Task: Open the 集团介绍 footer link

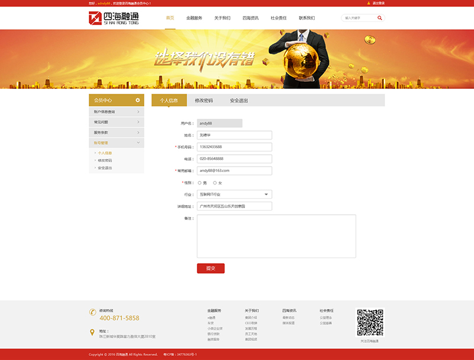Action: (251, 318)
